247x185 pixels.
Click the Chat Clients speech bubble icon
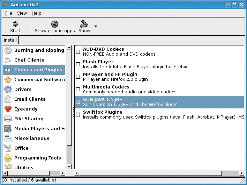coord(8,60)
